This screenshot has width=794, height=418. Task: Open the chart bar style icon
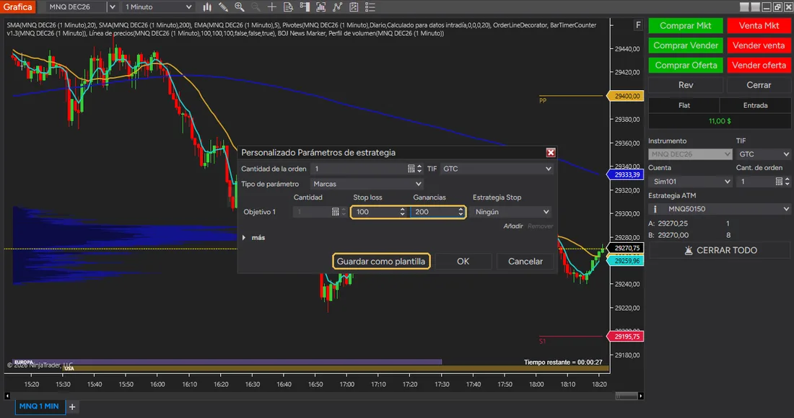coord(207,7)
